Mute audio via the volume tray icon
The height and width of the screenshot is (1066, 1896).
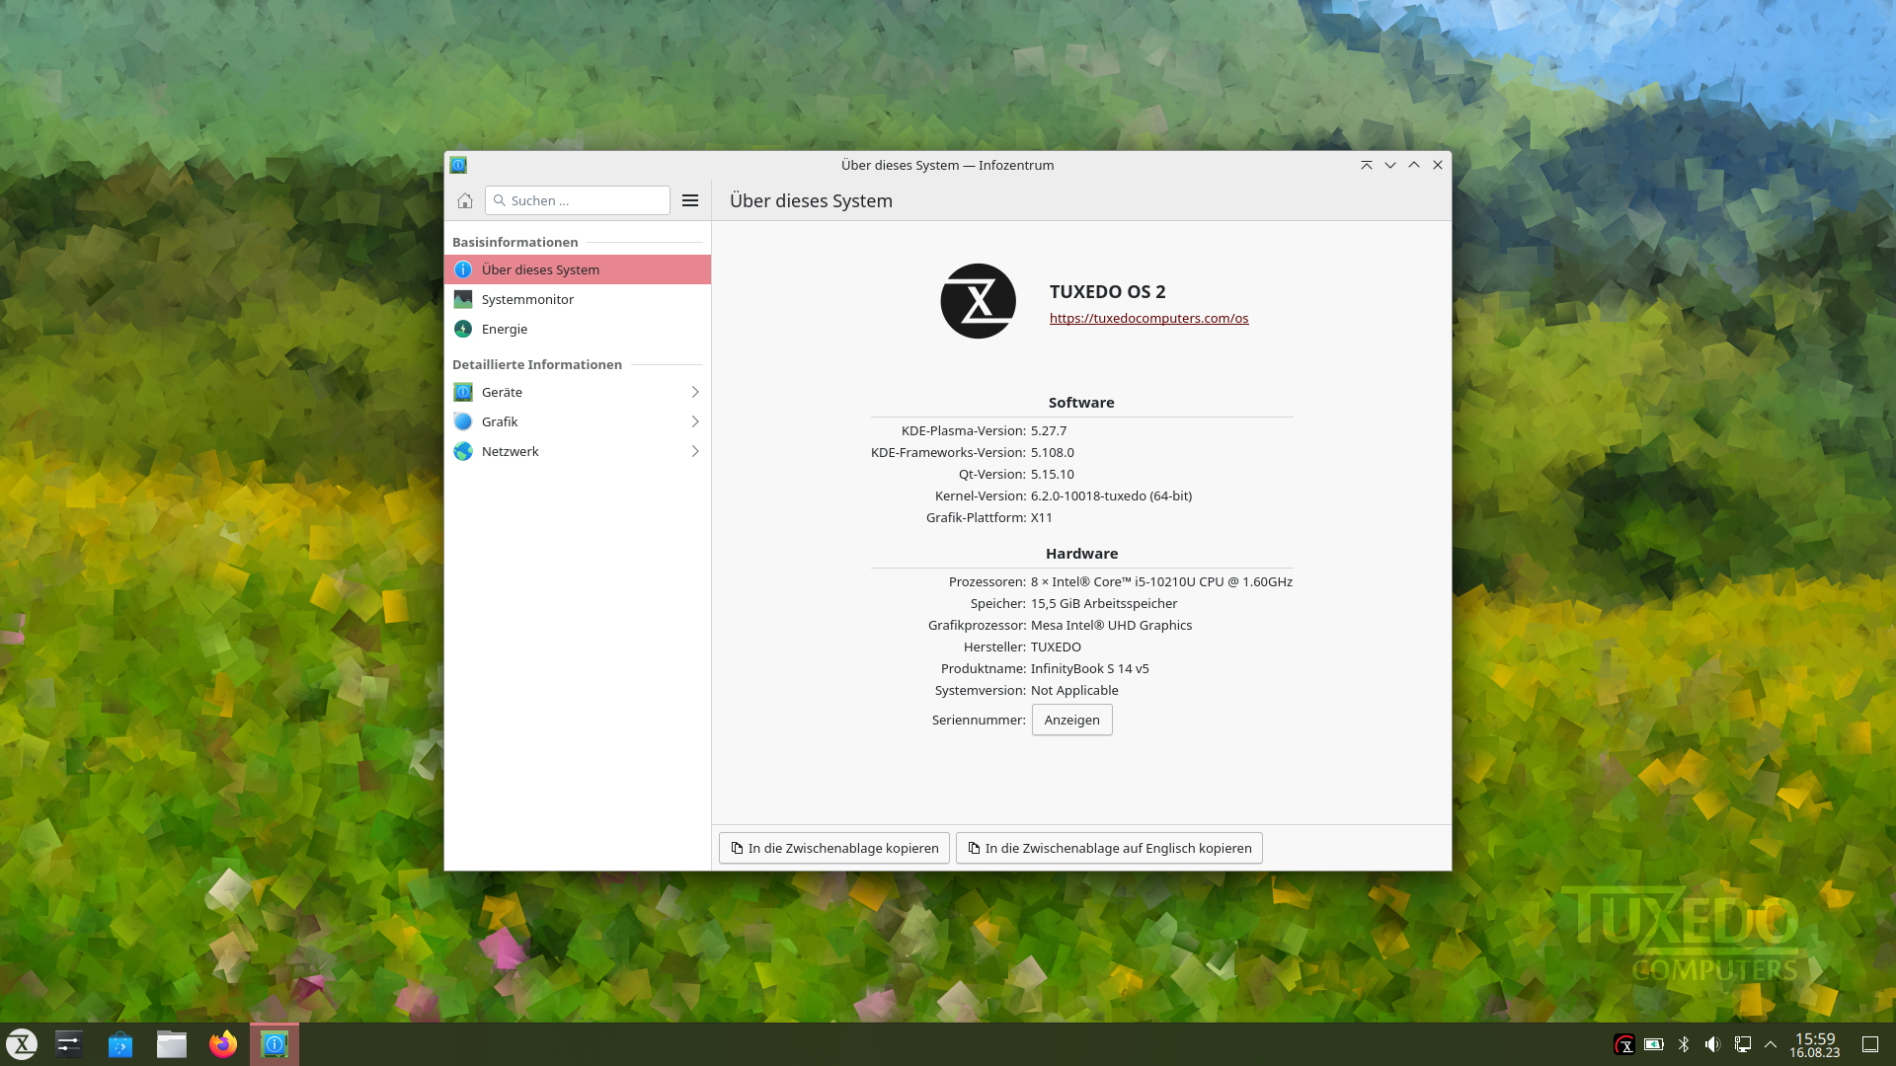(x=1712, y=1043)
